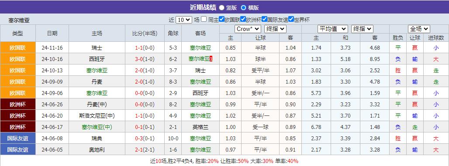Viewport: 449px width, 166px height.
Task: Open the 0-3(0-1) score against 瑞典
Action: (x=145, y=138)
